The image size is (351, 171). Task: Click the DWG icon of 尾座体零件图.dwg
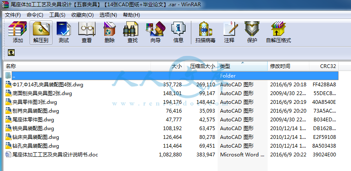(x=8, y=120)
